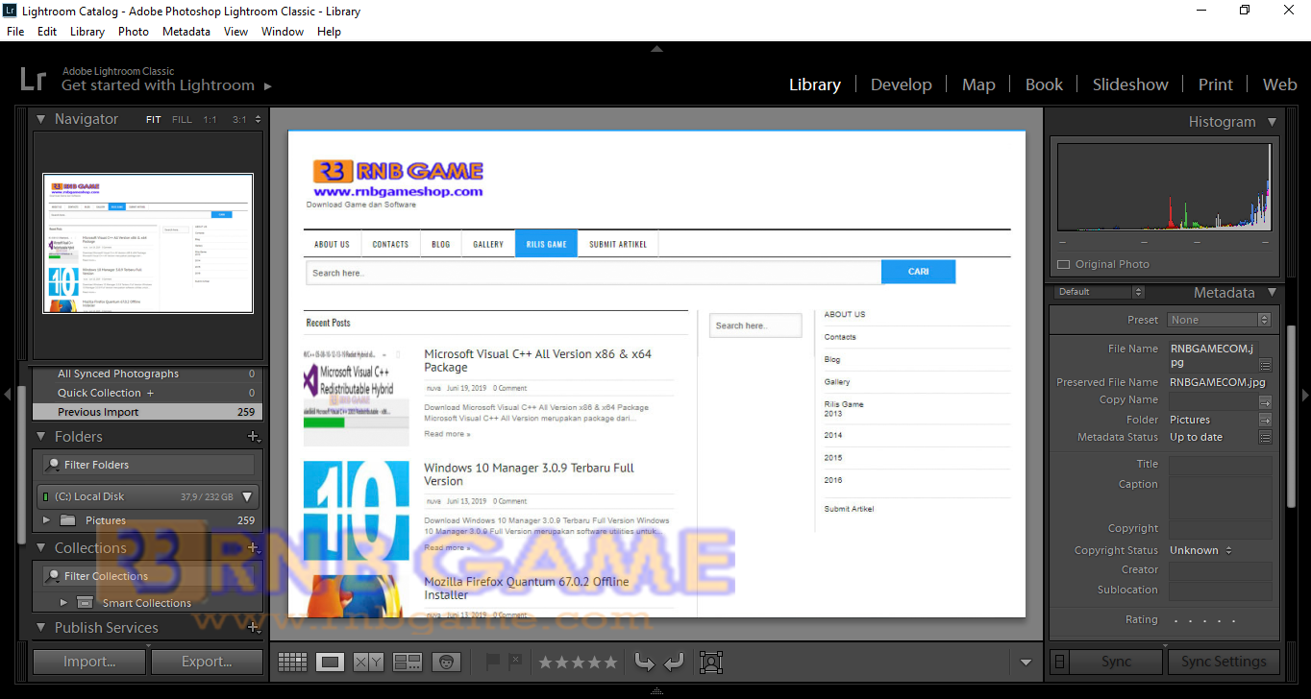The image size is (1311, 699).
Task: Switch to Grid view in the toolbar
Action: [x=292, y=662]
